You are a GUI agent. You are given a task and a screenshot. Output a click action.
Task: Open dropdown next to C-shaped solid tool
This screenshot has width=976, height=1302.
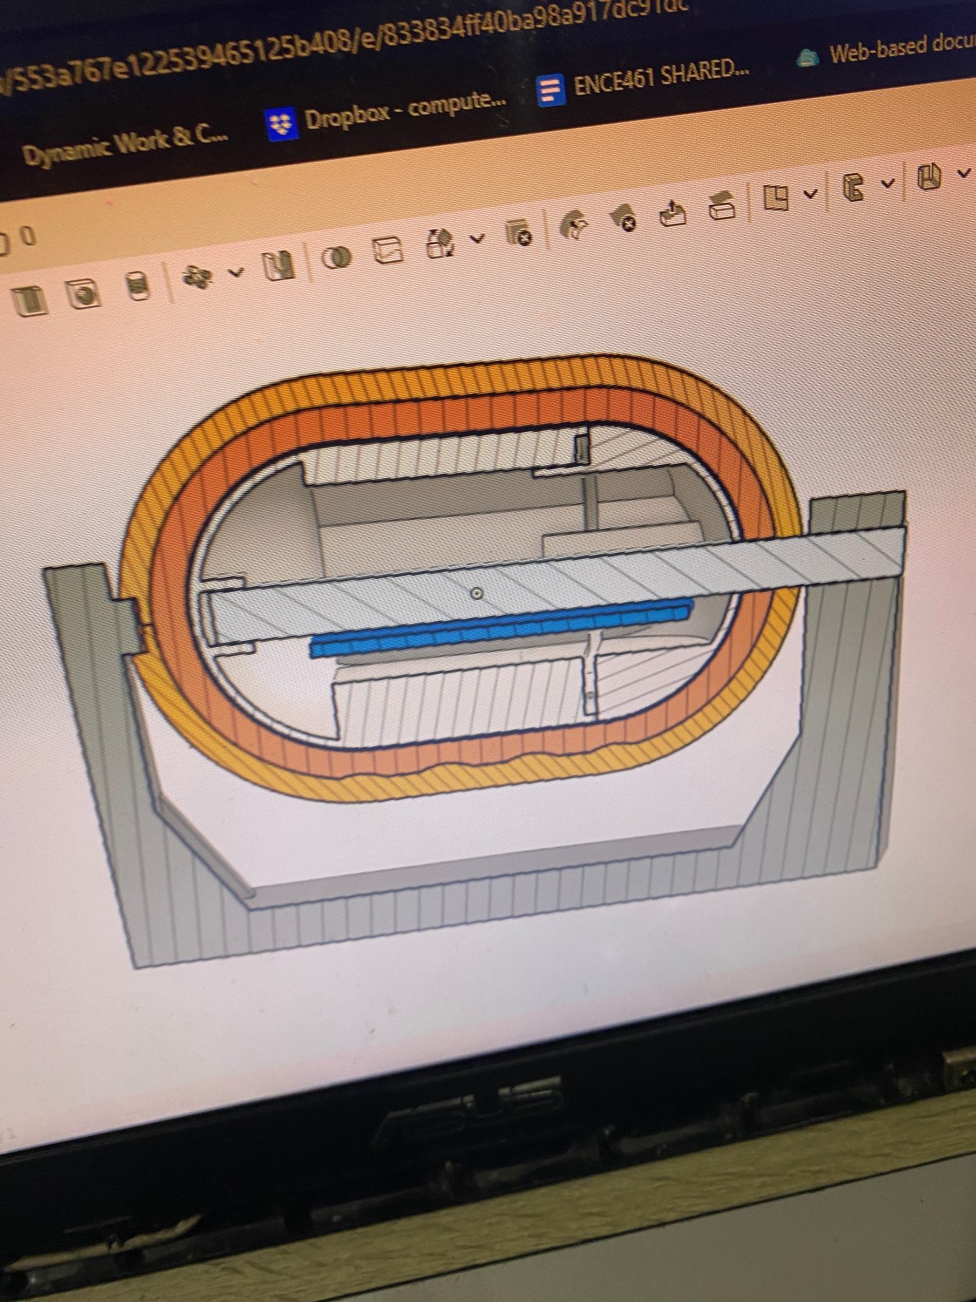[x=889, y=182]
